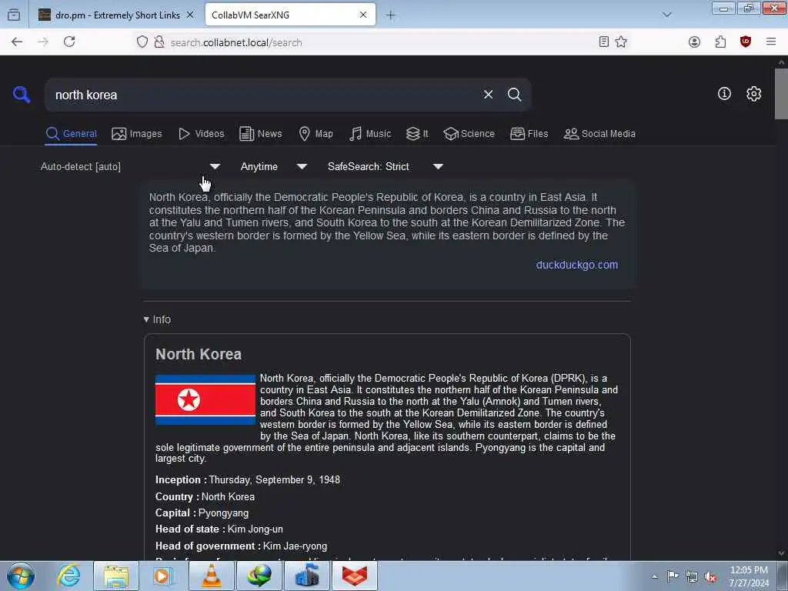
Task: Click the Head of government Kim Jae-ryong line
Action: click(x=241, y=546)
